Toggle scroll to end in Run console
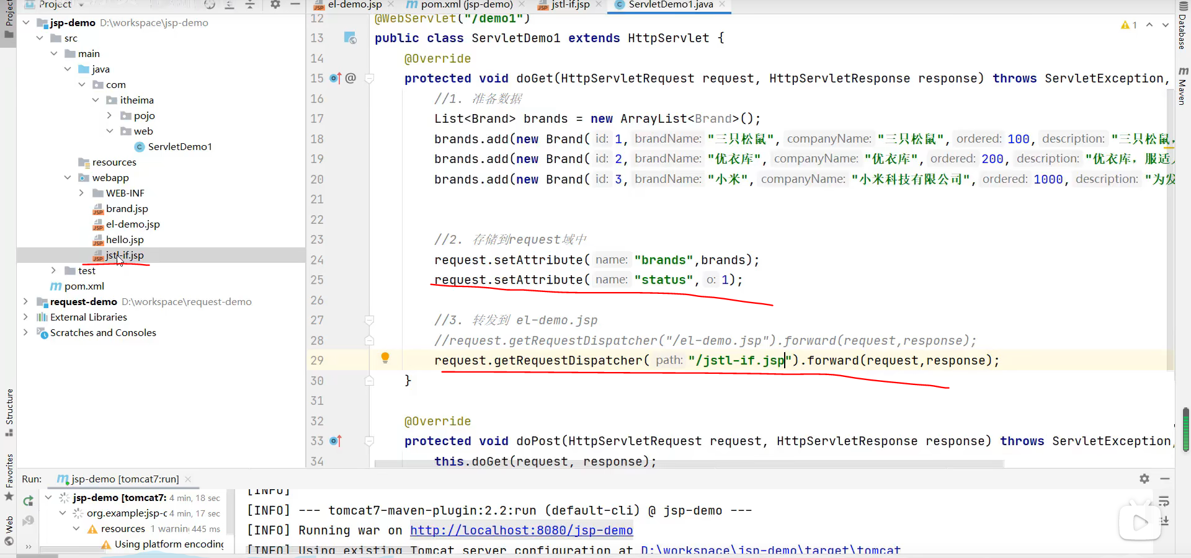Screen dimensions: 1191x558 tap(1164, 521)
